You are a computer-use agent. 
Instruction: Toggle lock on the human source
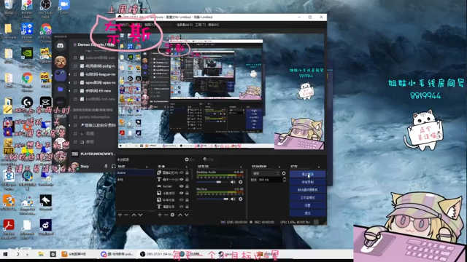click(x=187, y=186)
